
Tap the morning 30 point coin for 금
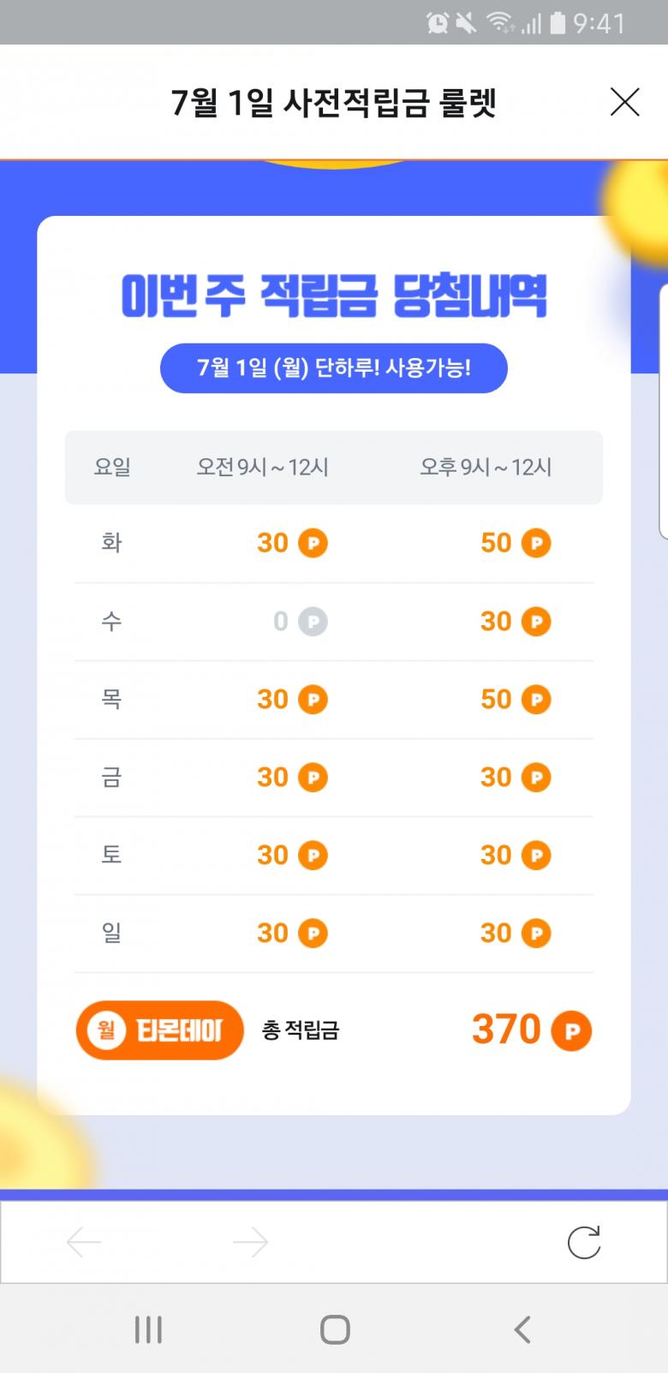(x=313, y=778)
